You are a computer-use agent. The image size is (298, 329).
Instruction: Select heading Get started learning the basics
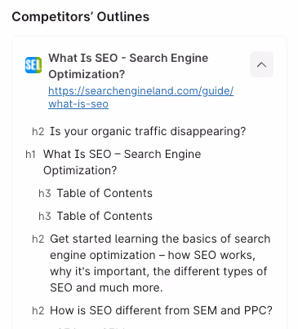point(160,263)
